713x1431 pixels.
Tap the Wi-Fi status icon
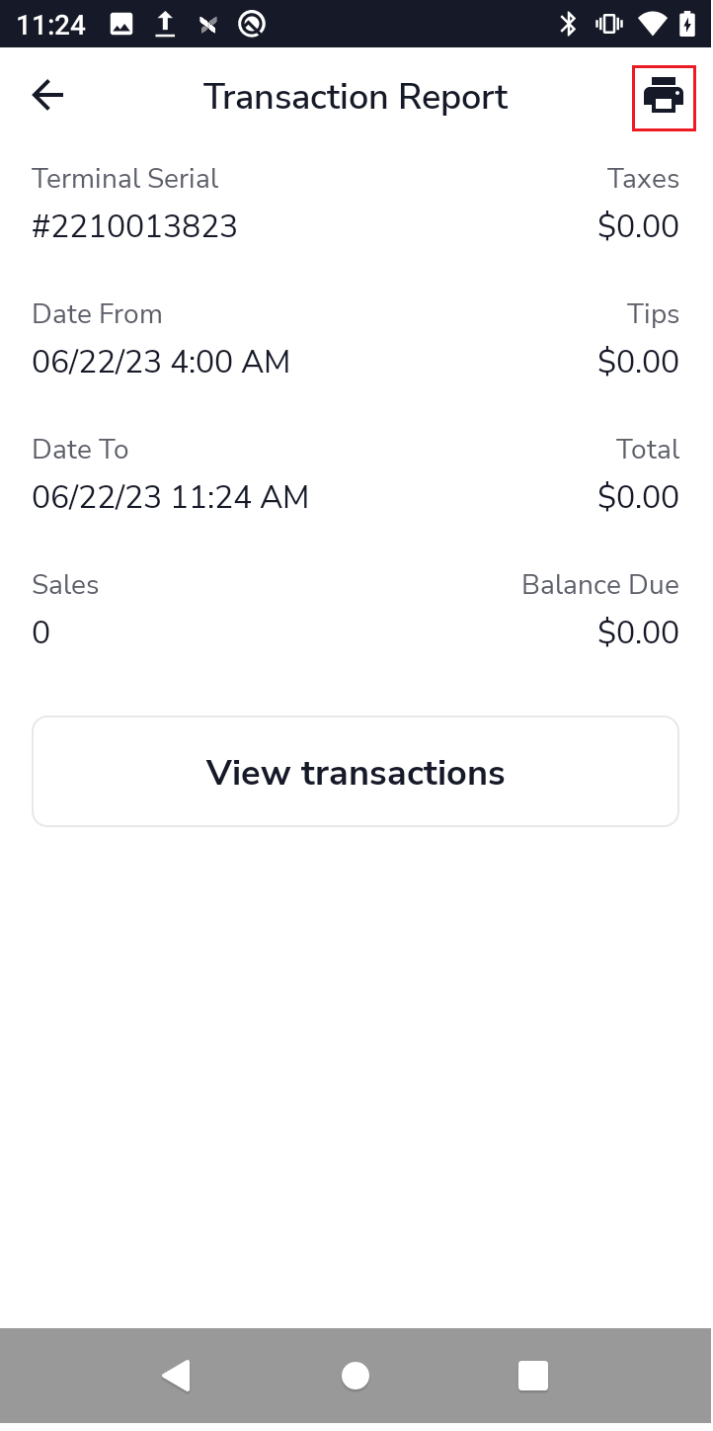pyautogui.click(x=651, y=24)
